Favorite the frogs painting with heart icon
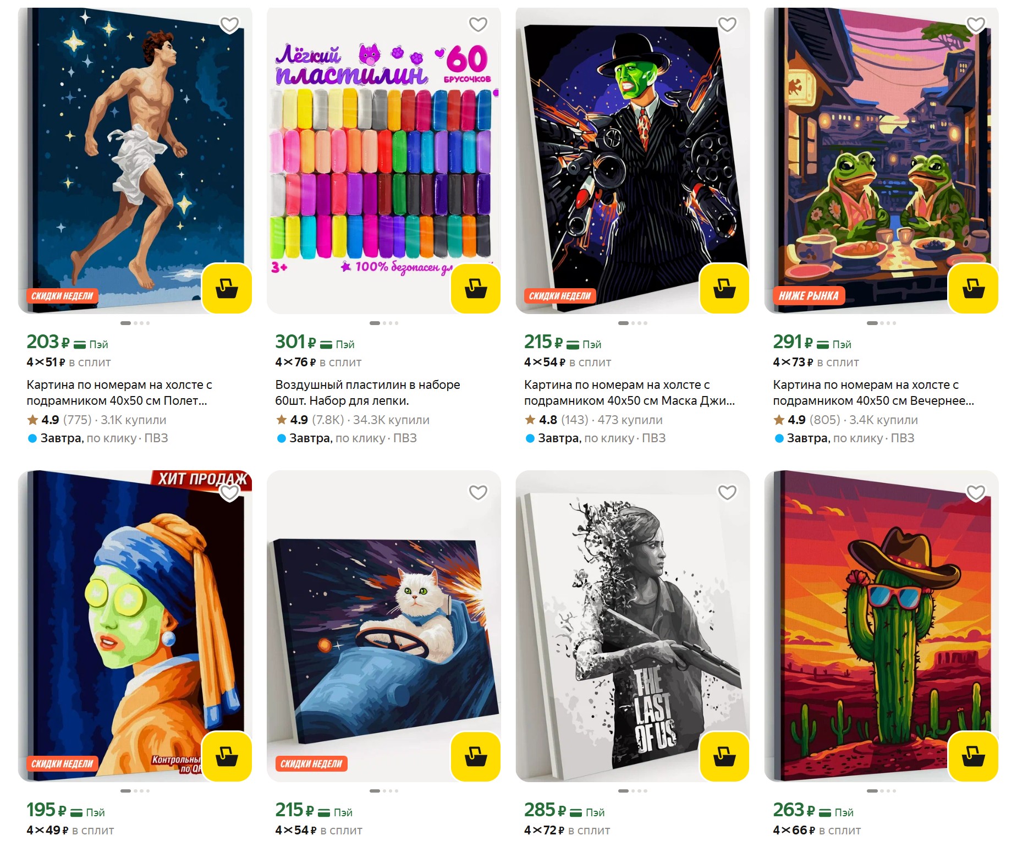The width and height of the screenshot is (1017, 841). pyautogui.click(x=976, y=24)
